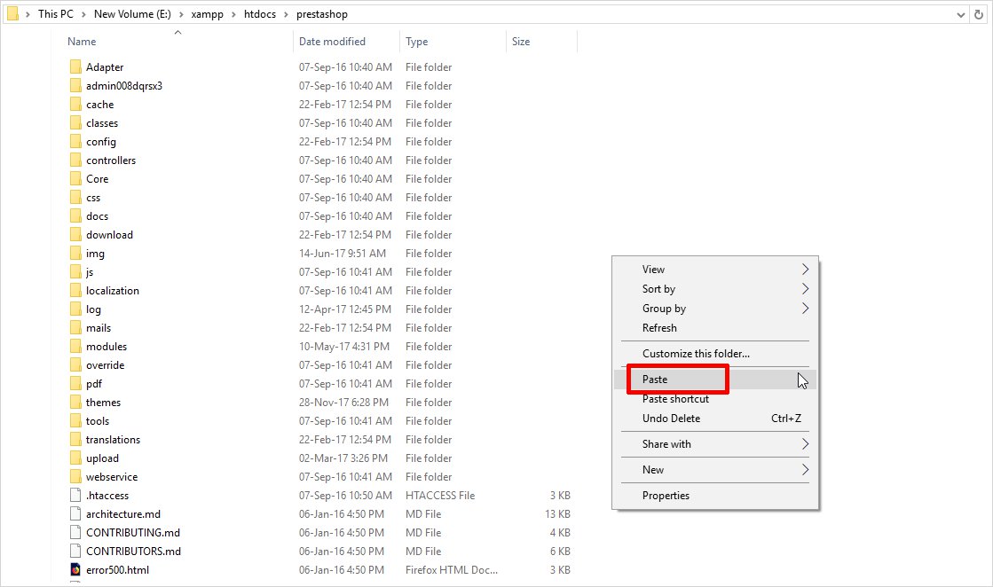Select the controllers folder icon
Image resolution: width=993 pixels, height=587 pixels.
[75, 160]
